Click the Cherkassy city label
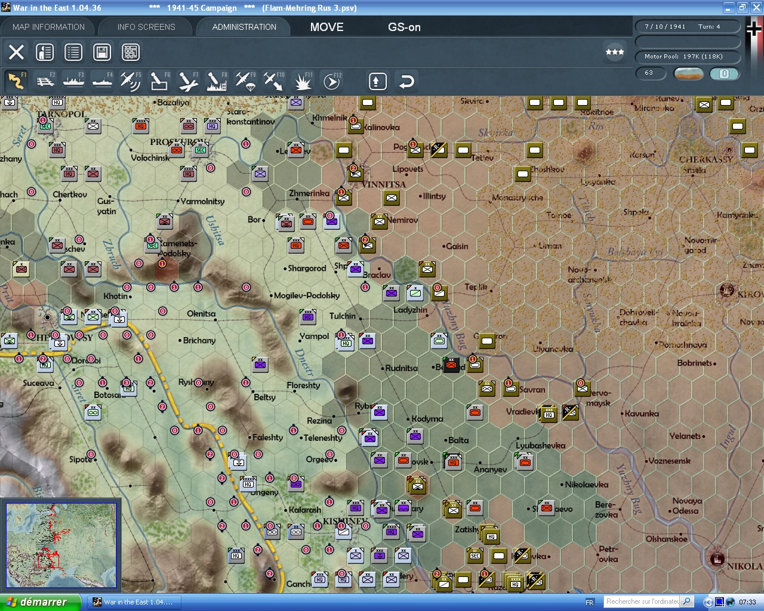The image size is (764, 611). (x=706, y=159)
